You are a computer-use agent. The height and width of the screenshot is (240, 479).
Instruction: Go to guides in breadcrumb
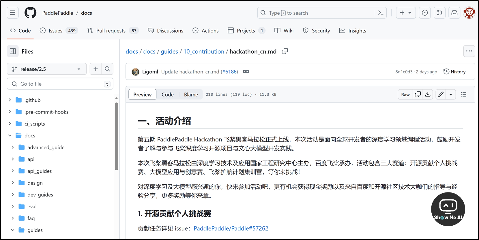(x=169, y=51)
